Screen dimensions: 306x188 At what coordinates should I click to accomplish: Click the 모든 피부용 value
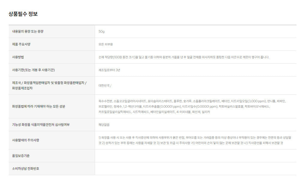106,44
